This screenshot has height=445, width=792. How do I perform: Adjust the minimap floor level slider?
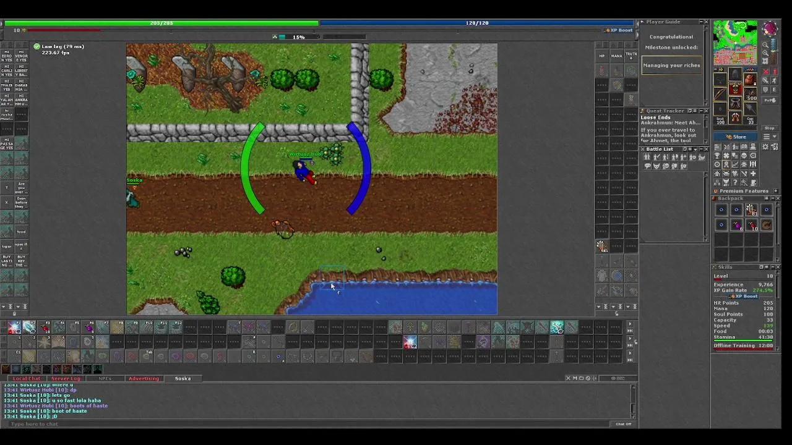(773, 52)
